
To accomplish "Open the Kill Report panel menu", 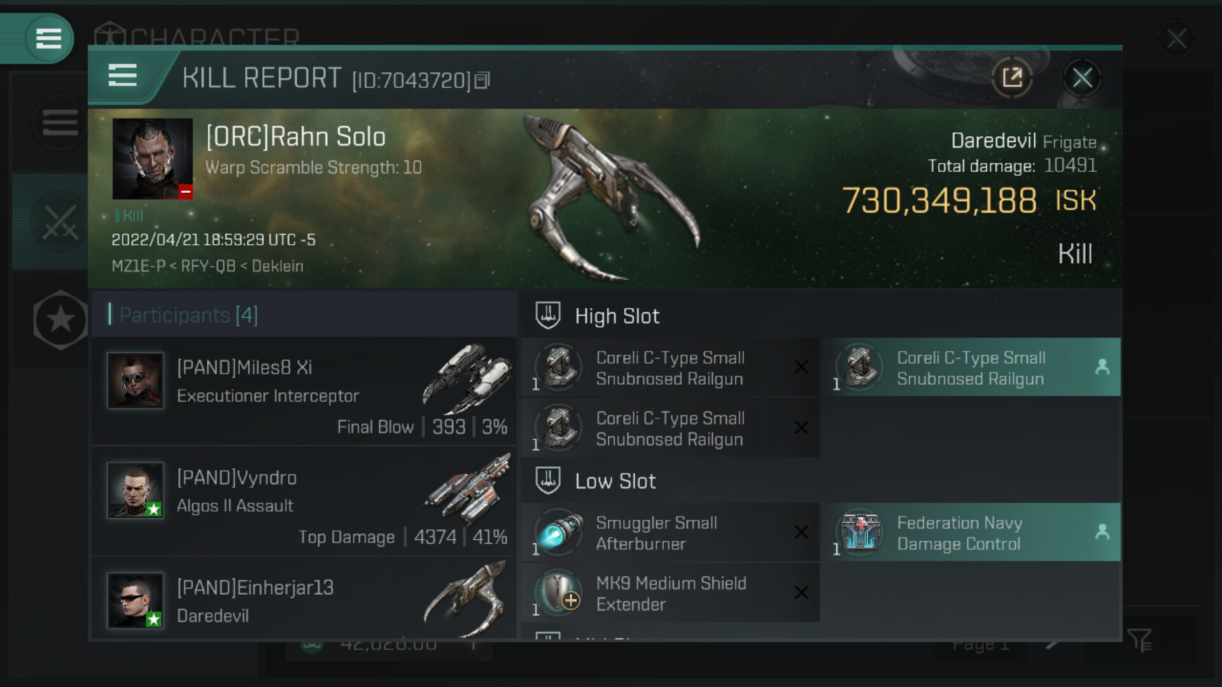I will [x=122, y=76].
